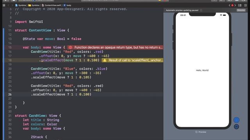250x140 pixels.
Task: Jump to next issue arrow
Action: click(x=235, y=5)
